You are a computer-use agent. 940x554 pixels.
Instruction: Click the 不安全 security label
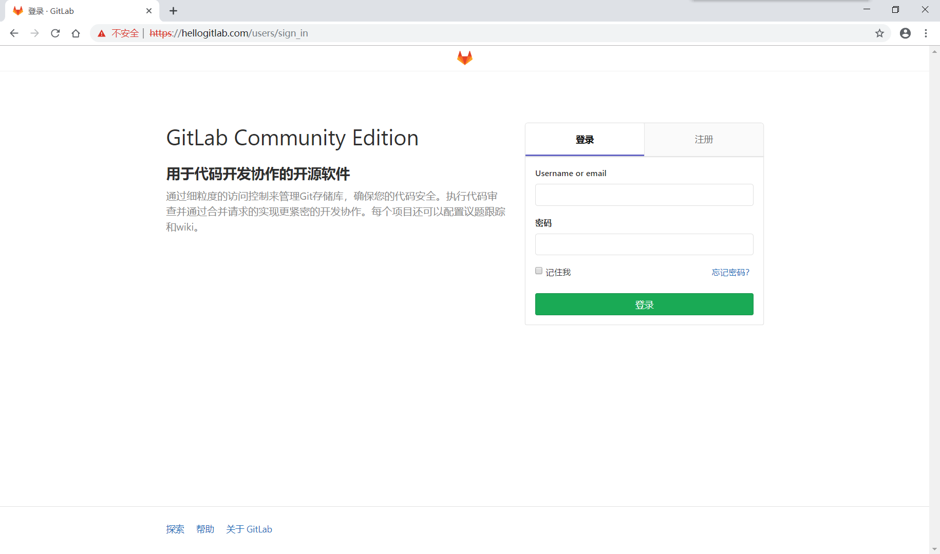pos(125,33)
